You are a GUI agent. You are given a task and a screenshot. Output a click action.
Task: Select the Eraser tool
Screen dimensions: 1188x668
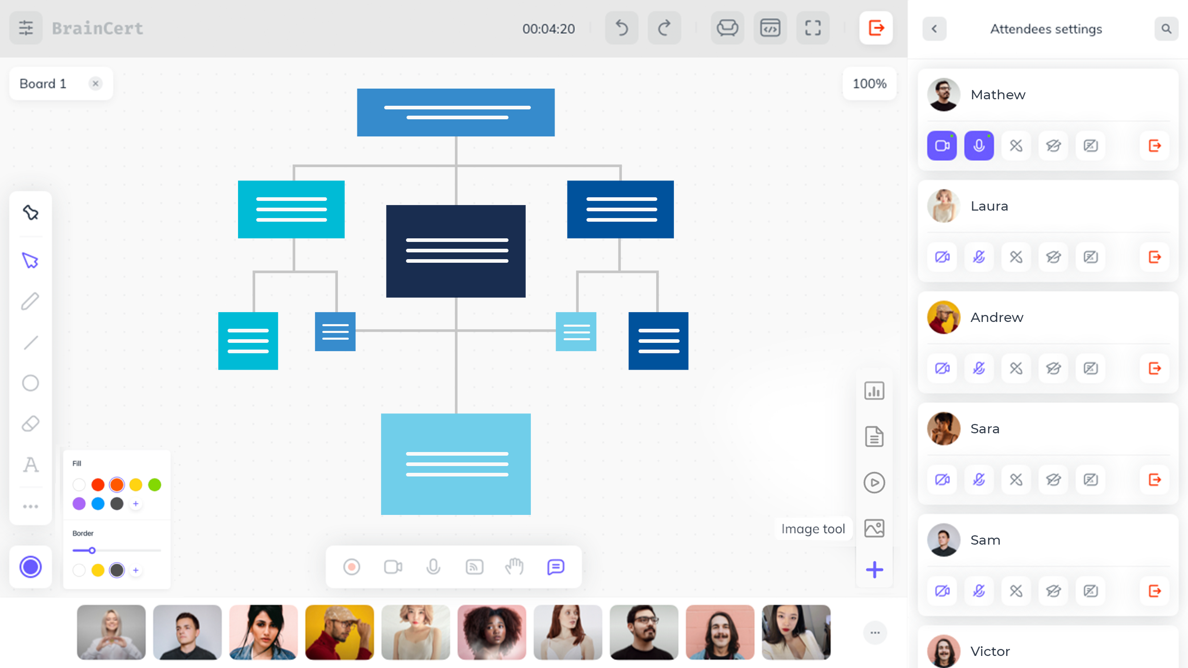[x=31, y=424]
